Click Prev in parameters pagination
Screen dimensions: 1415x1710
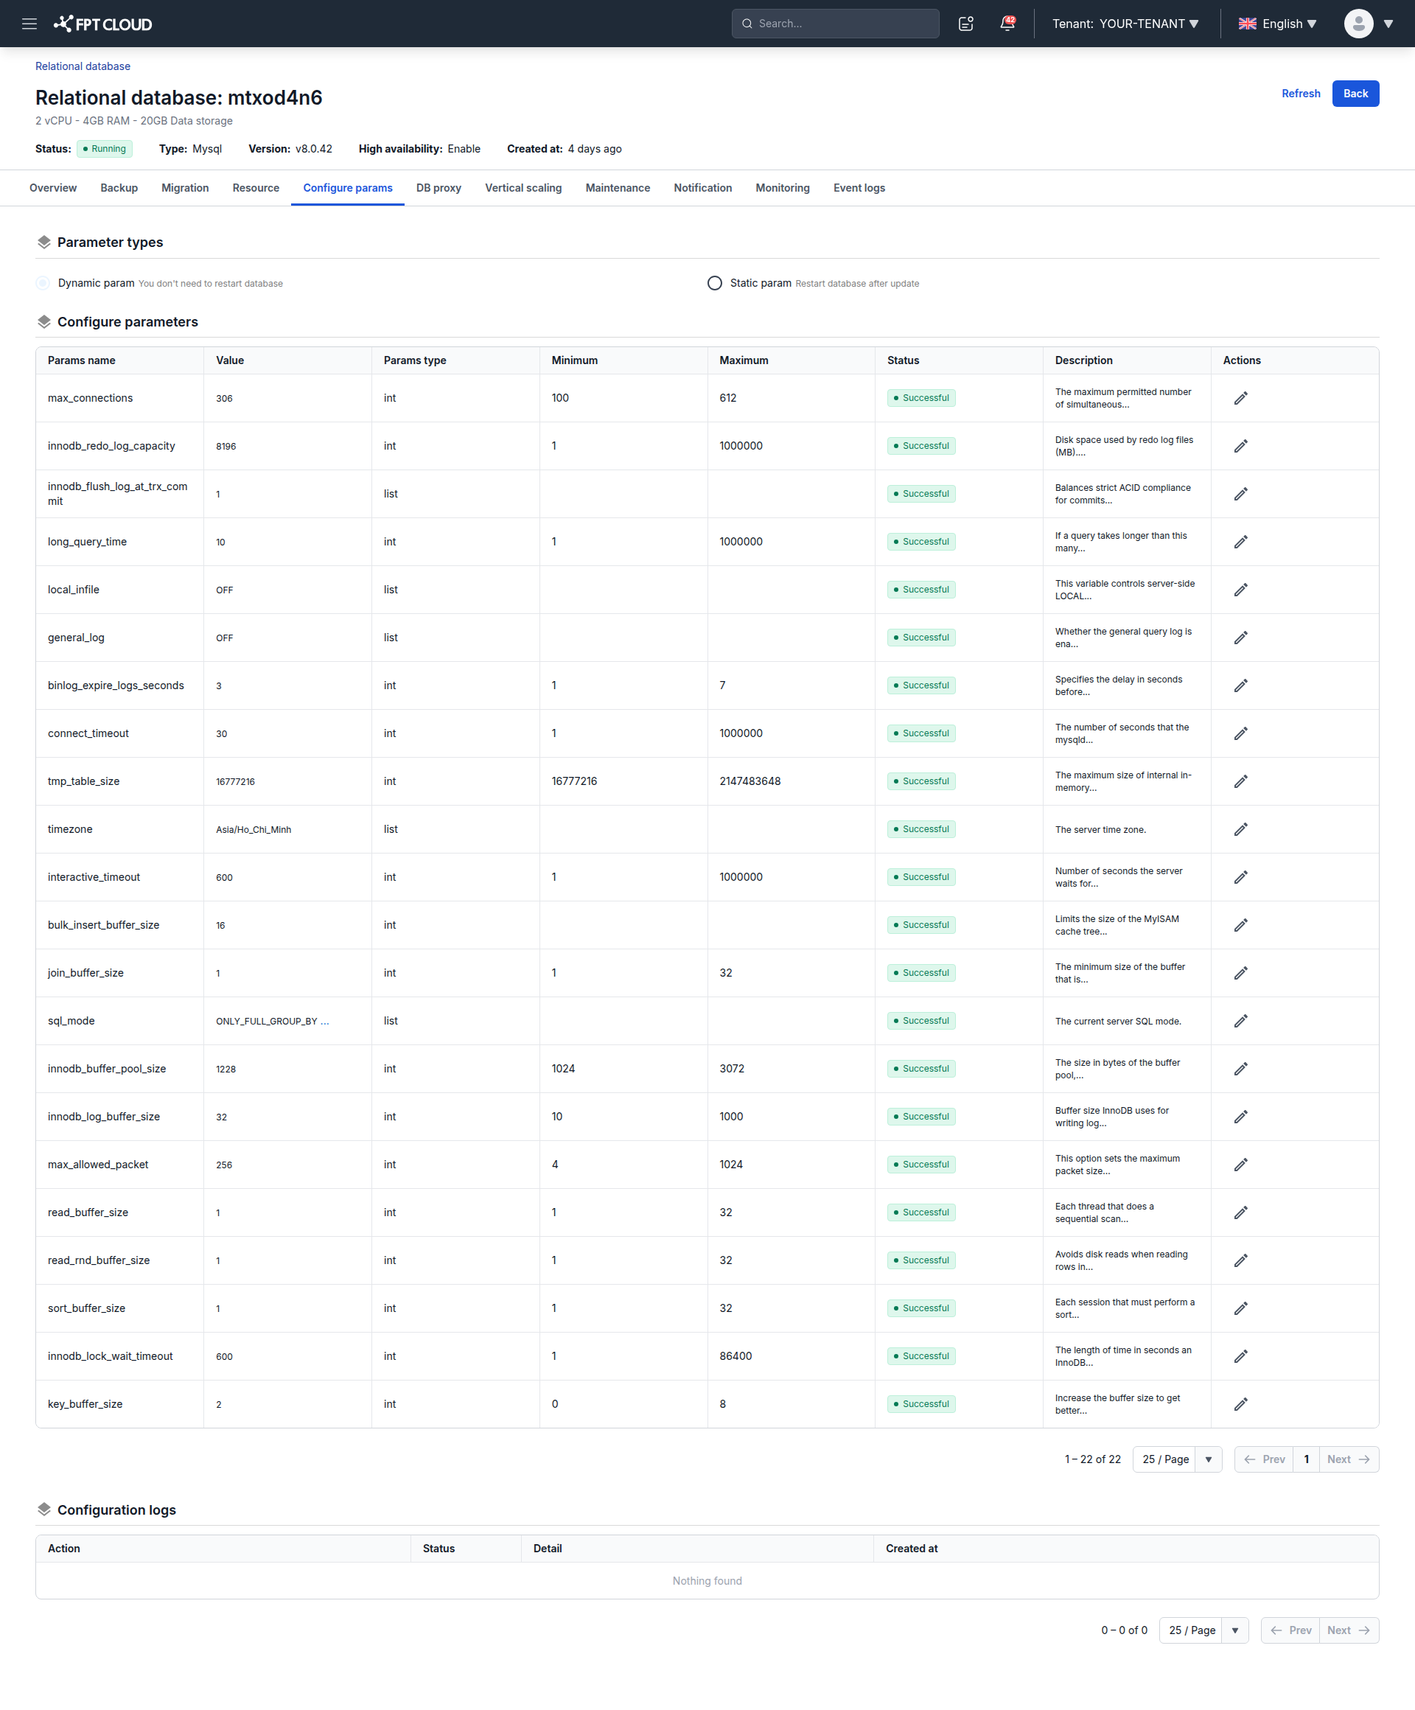pos(1264,1459)
